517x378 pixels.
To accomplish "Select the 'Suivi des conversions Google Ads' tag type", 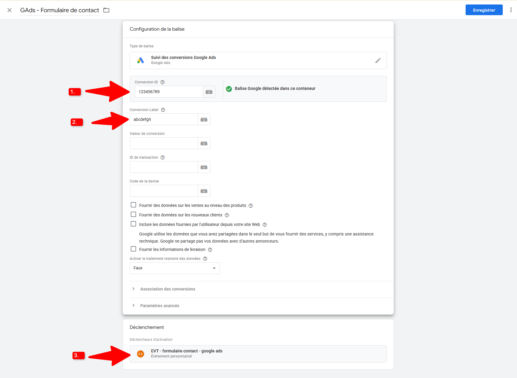I will [258, 60].
